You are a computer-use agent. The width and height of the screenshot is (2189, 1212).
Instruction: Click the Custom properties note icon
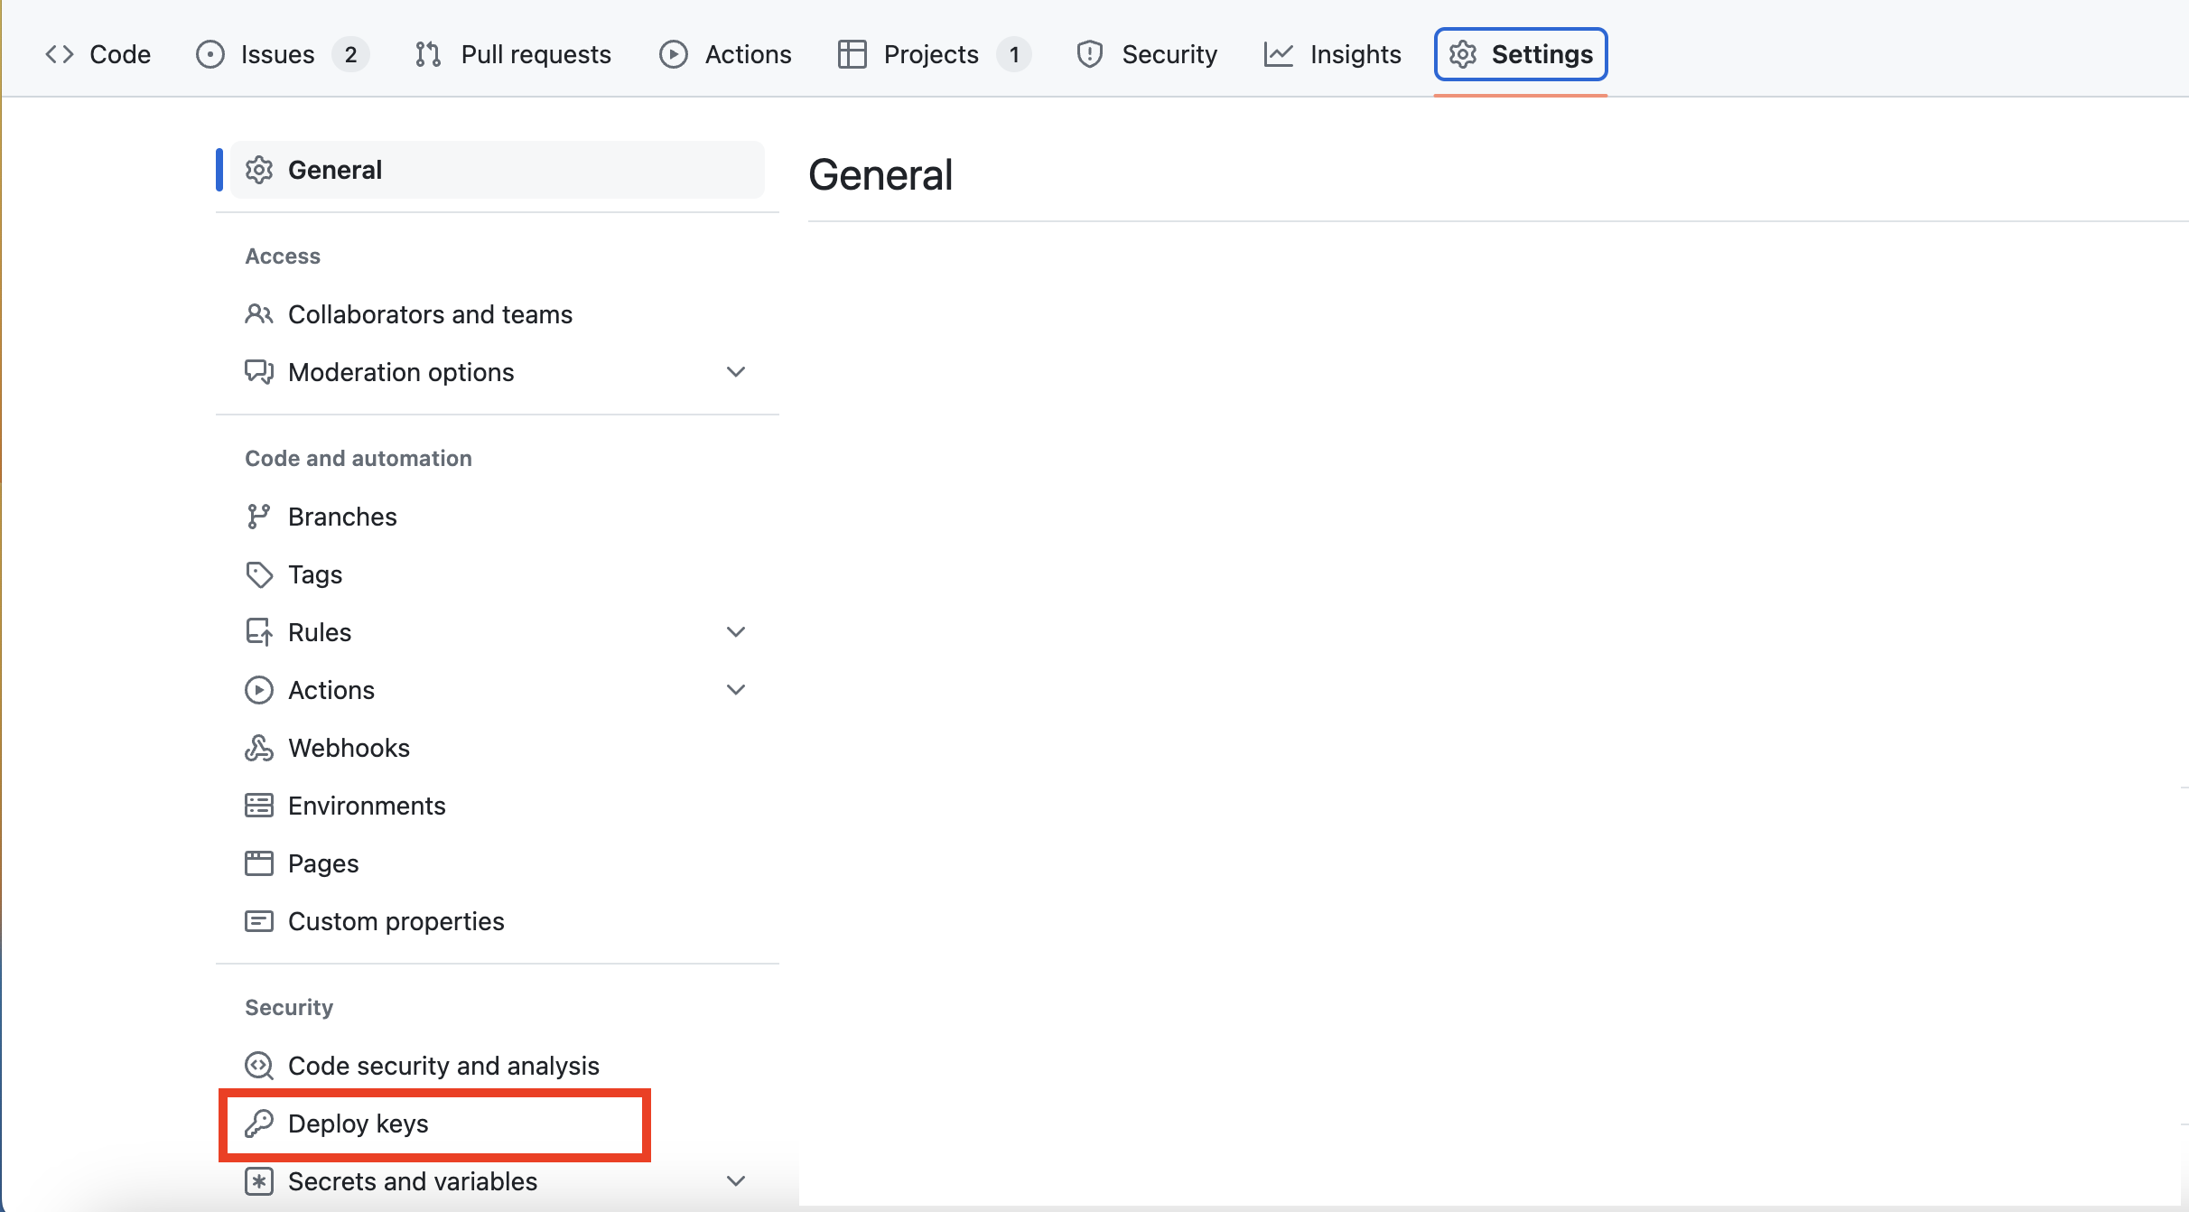coord(259,921)
